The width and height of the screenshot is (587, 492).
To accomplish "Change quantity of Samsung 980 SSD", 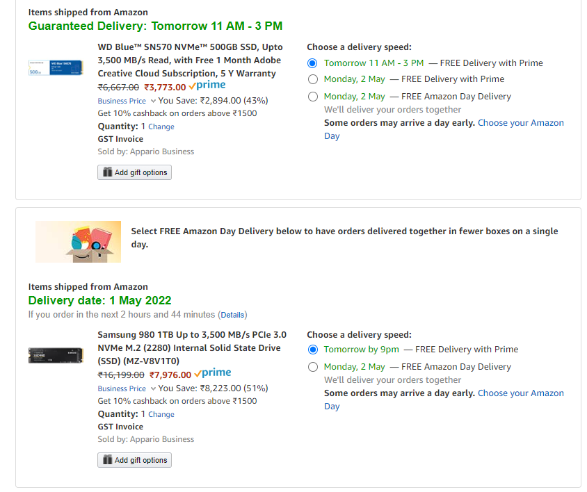I will [161, 415].
